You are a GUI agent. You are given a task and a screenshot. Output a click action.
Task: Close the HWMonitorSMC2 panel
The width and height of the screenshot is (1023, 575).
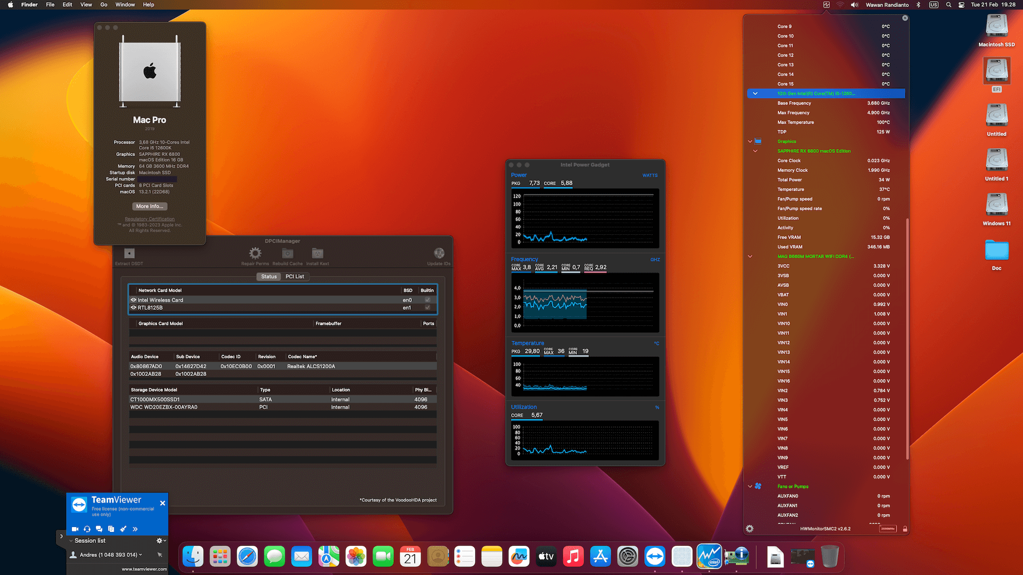pyautogui.click(x=905, y=18)
